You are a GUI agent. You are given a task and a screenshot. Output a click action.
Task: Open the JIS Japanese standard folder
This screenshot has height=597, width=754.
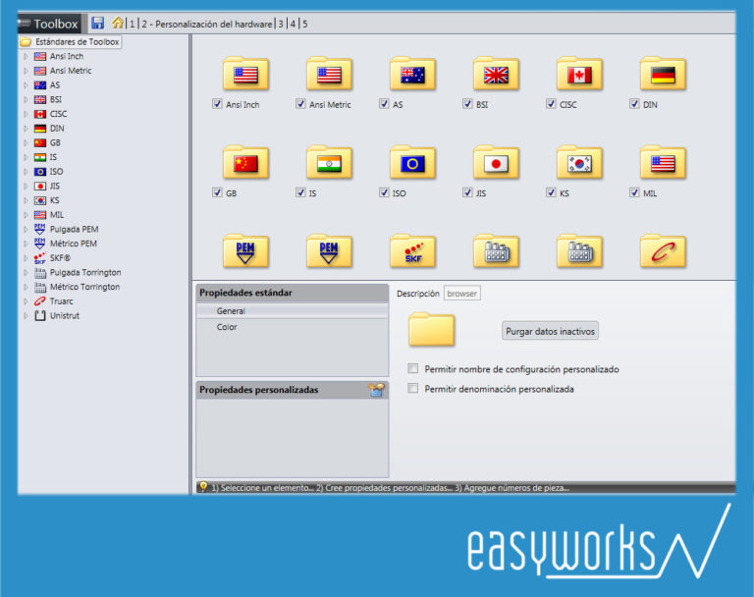pyautogui.click(x=496, y=163)
